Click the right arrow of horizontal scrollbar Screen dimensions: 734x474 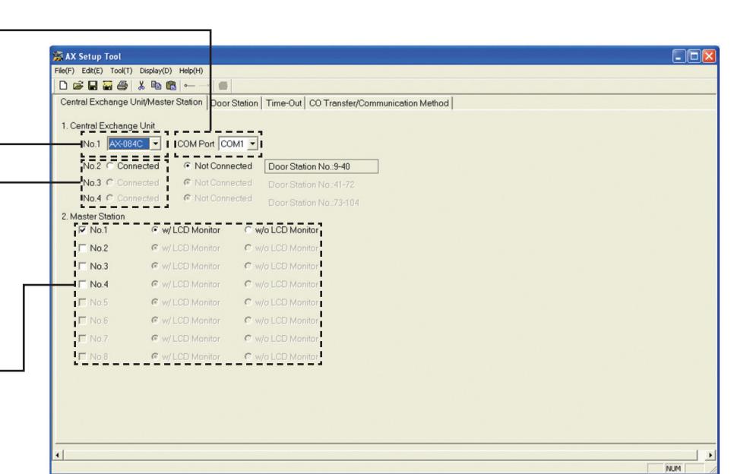[710, 455]
